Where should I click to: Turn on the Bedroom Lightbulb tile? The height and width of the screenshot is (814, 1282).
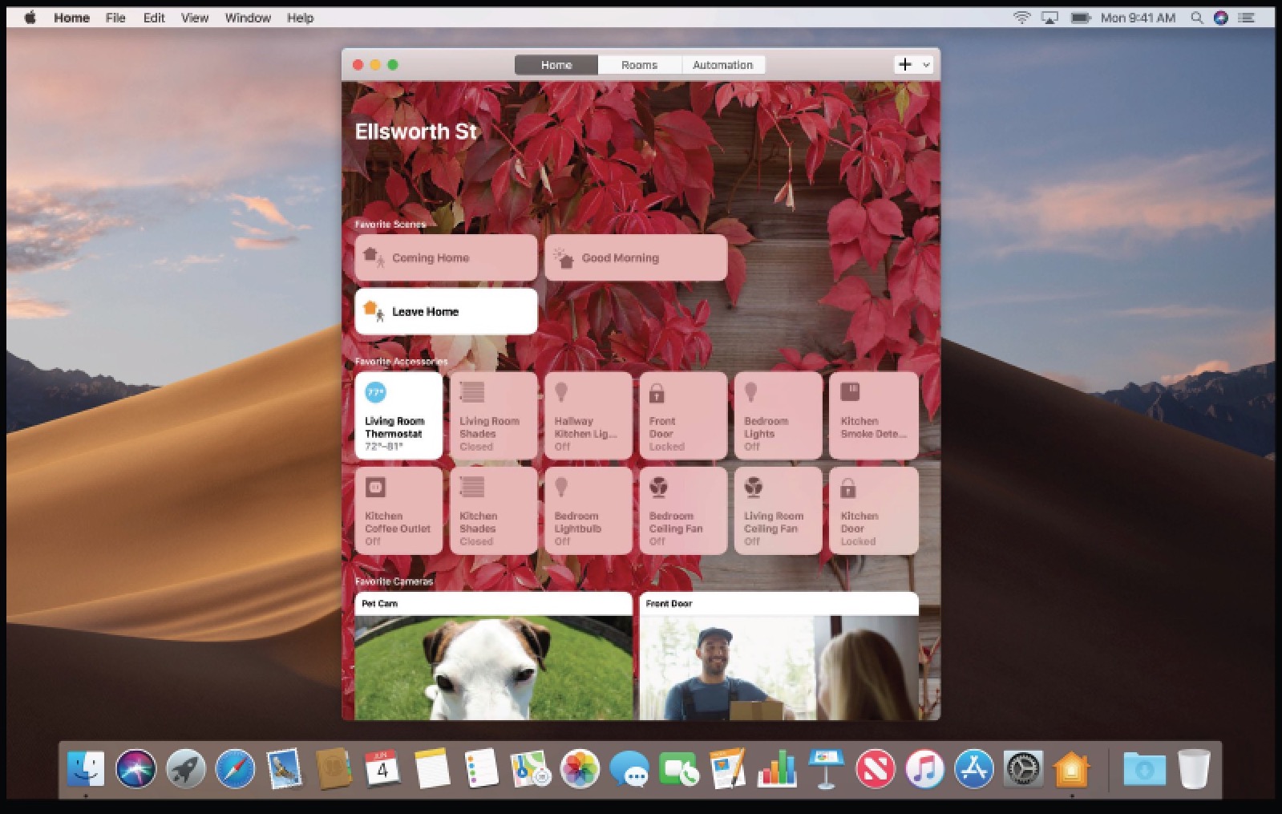pos(588,510)
